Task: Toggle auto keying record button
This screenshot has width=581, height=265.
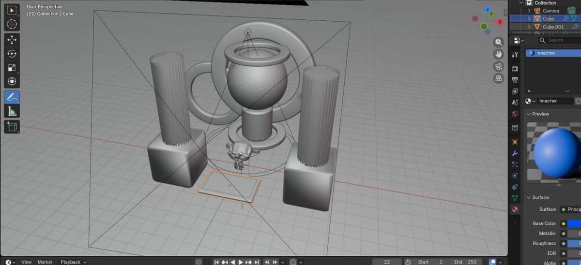Action: (x=199, y=262)
